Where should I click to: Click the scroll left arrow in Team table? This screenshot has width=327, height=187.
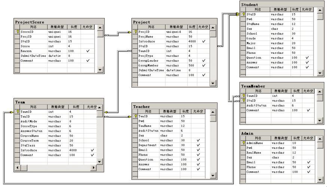(18, 168)
